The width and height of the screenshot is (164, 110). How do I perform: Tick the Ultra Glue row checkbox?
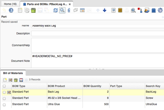coord(4,105)
